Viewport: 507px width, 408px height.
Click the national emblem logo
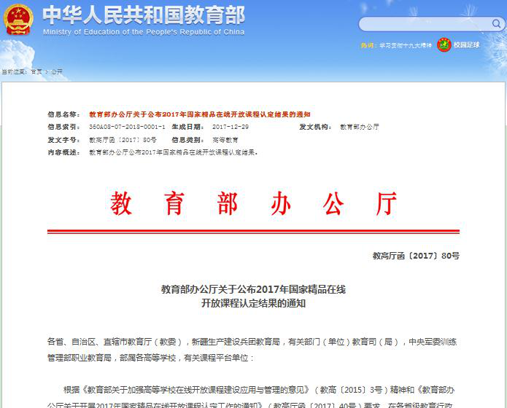[18, 19]
